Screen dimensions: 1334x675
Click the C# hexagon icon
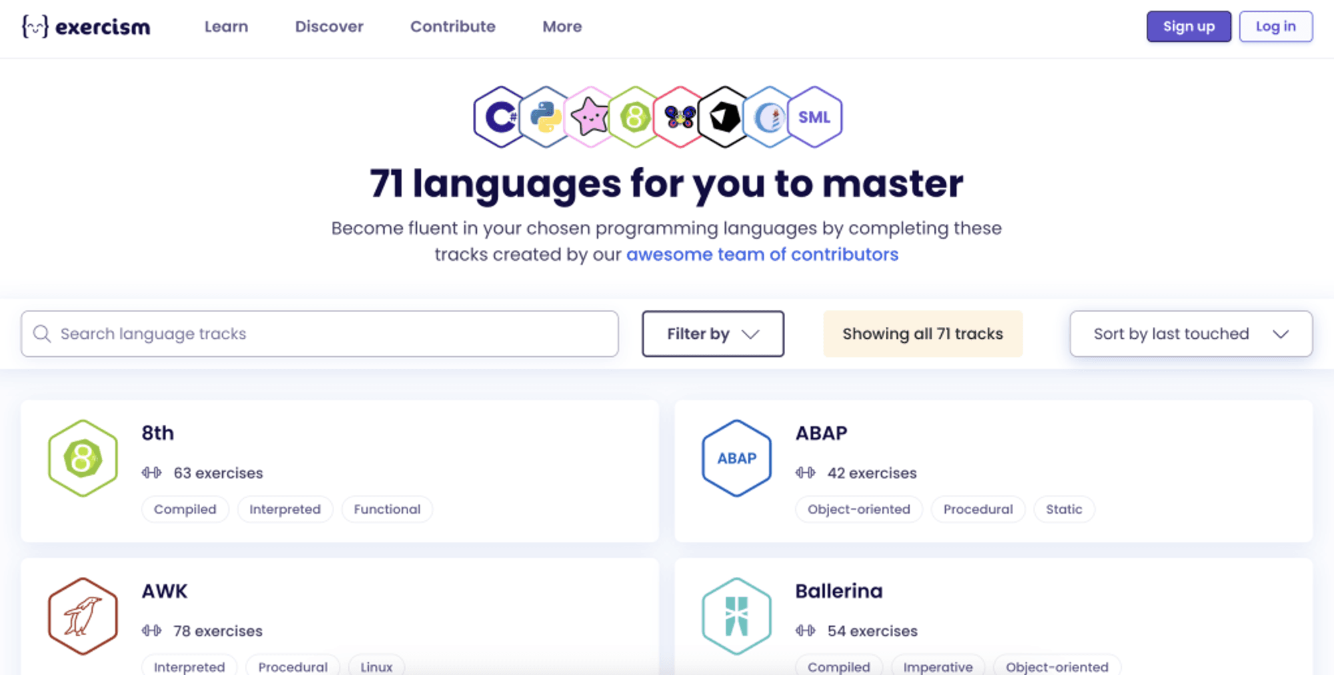click(498, 117)
